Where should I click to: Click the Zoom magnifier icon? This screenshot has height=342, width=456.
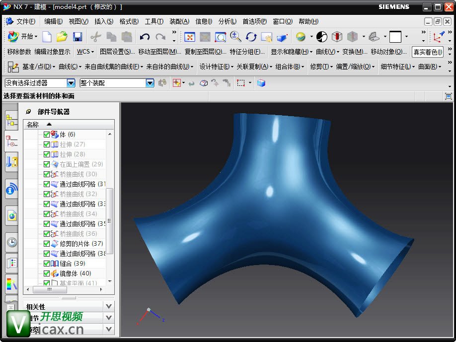tap(235, 37)
